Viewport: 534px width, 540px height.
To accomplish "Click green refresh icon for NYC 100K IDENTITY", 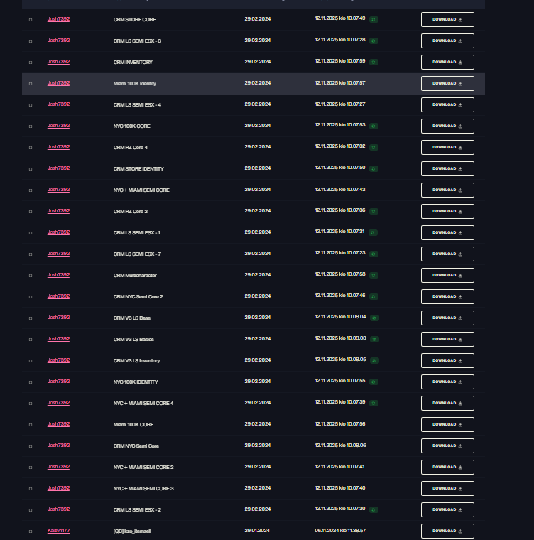I will (x=374, y=382).
